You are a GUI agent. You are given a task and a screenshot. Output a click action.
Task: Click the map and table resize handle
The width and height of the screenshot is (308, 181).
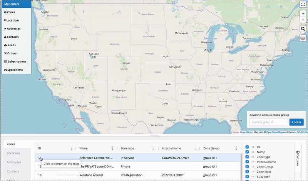point(154,136)
